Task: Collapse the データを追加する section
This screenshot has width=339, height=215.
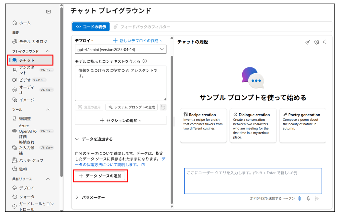Action: (x=77, y=139)
